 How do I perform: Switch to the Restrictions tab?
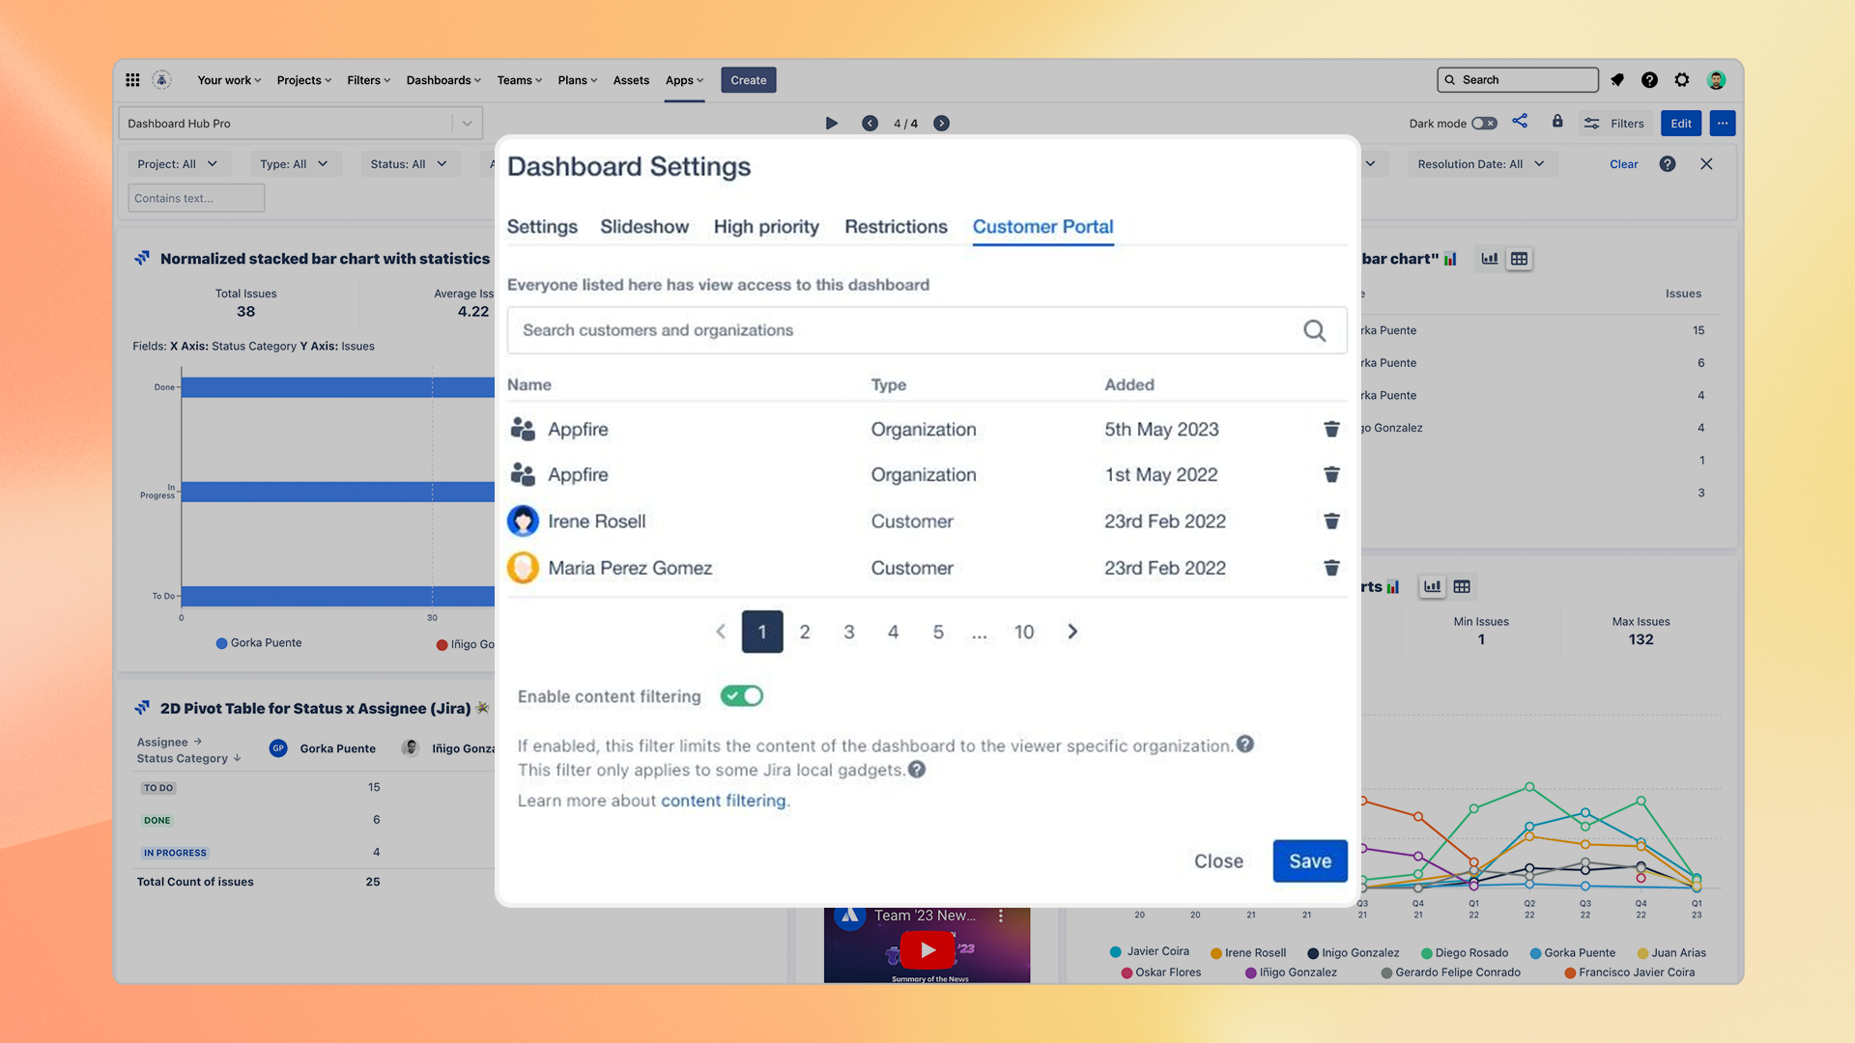point(896,227)
